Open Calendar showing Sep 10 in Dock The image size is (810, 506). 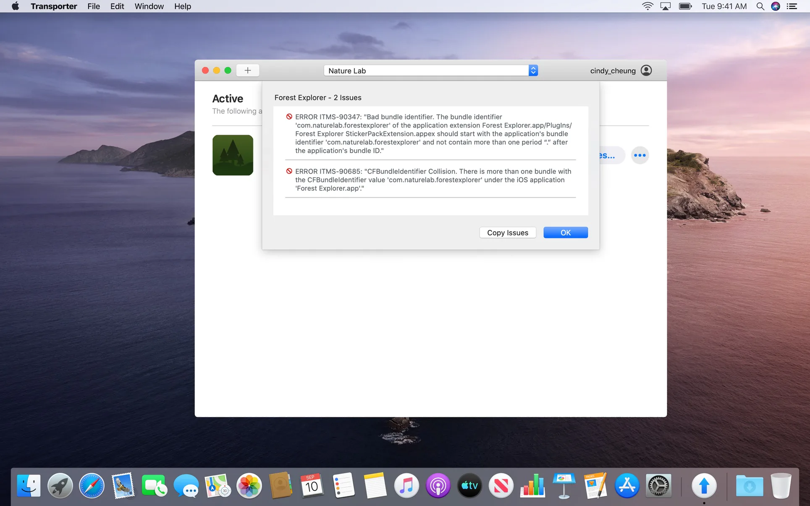coord(312,486)
